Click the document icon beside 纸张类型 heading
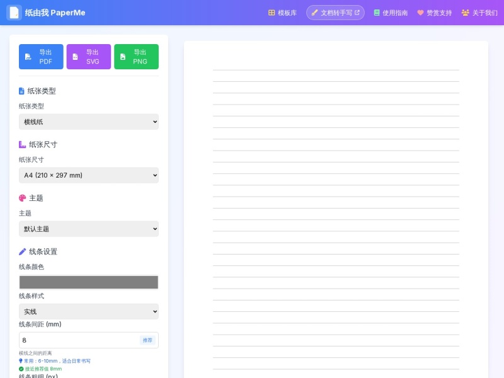The image size is (504, 378). [21, 91]
